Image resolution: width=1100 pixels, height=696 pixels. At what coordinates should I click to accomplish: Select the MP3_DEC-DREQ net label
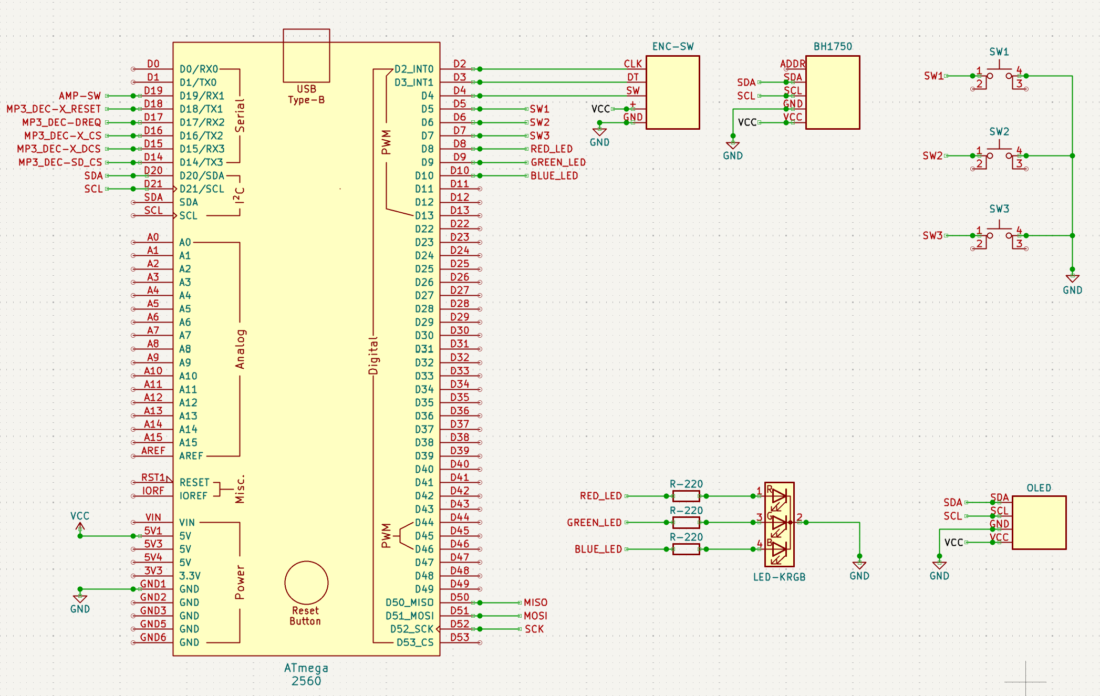[61, 122]
